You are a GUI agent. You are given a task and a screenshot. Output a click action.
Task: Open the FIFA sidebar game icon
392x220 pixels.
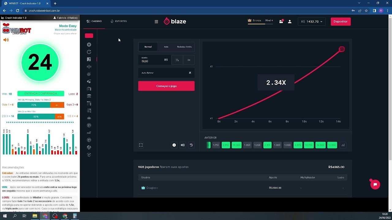tap(89, 133)
